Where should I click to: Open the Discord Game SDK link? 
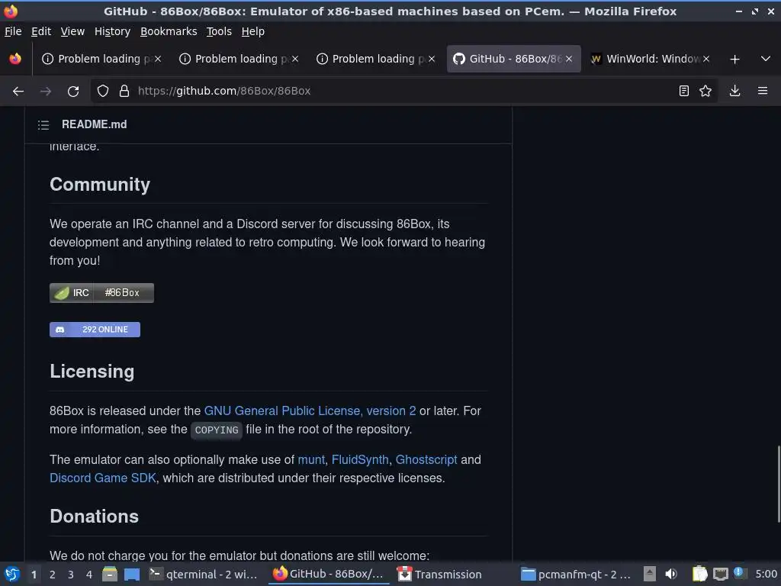click(x=103, y=478)
